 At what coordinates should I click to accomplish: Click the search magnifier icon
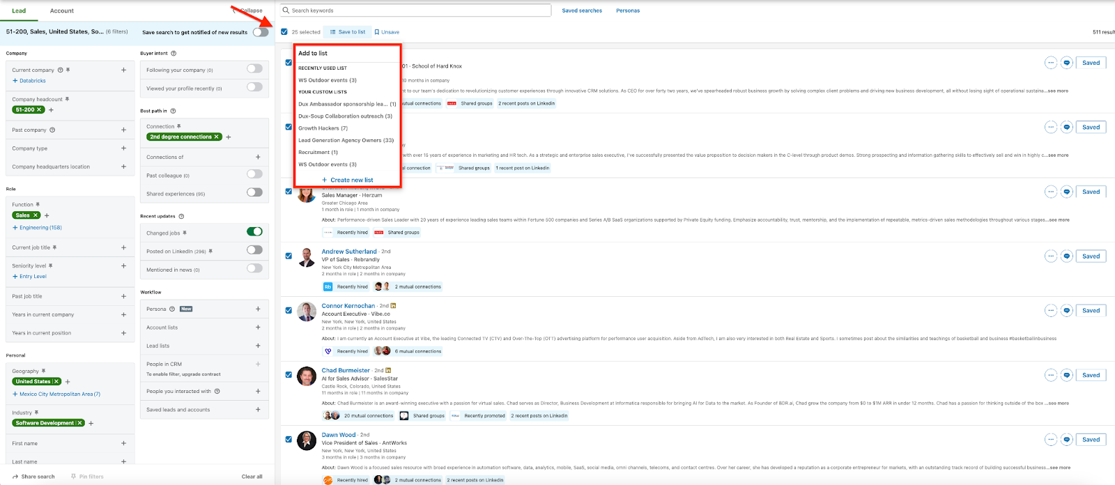(286, 10)
